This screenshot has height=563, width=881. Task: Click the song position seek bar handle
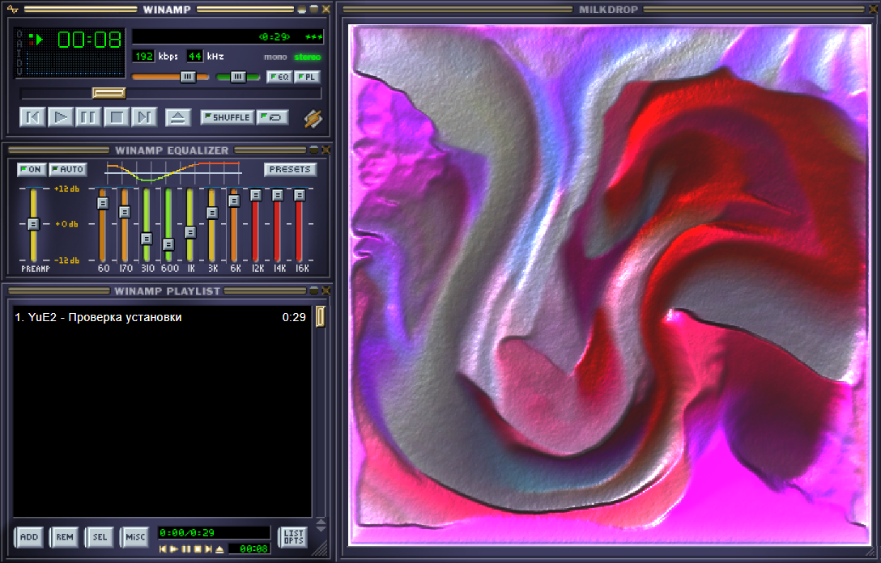click(109, 93)
